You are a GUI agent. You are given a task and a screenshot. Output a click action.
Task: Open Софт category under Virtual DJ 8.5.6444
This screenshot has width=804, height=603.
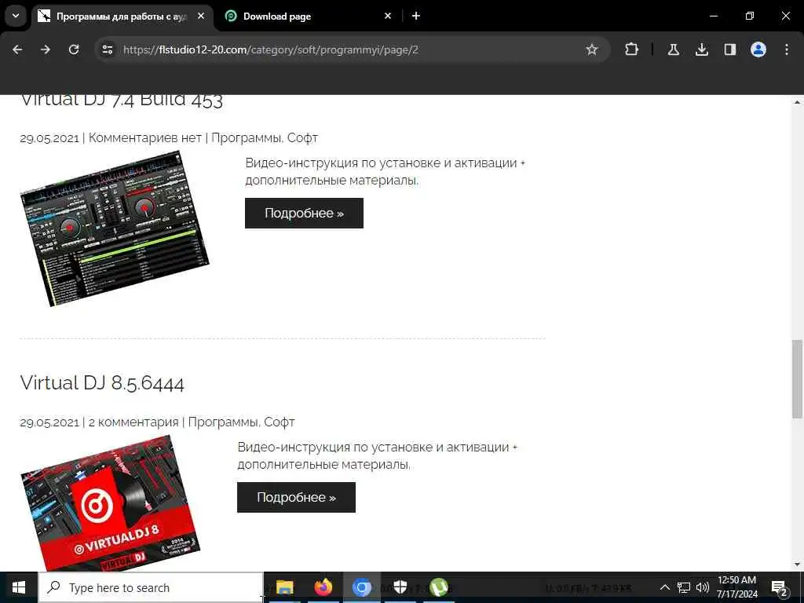pyautogui.click(x=280, y=422)
